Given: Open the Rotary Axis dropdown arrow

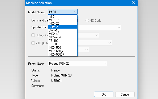Looking at the screenshot, I should point(97,35).
